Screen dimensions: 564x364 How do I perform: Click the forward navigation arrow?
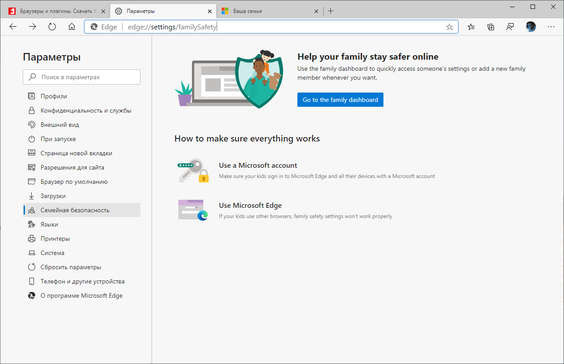coord(32,27)
